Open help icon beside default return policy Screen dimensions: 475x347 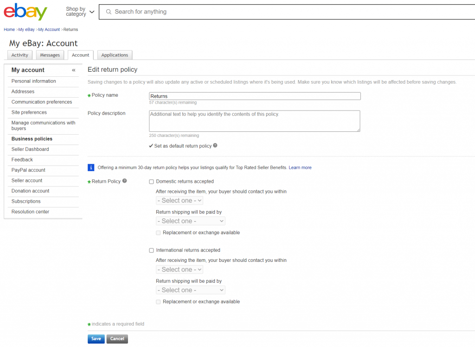click(215, 145)
